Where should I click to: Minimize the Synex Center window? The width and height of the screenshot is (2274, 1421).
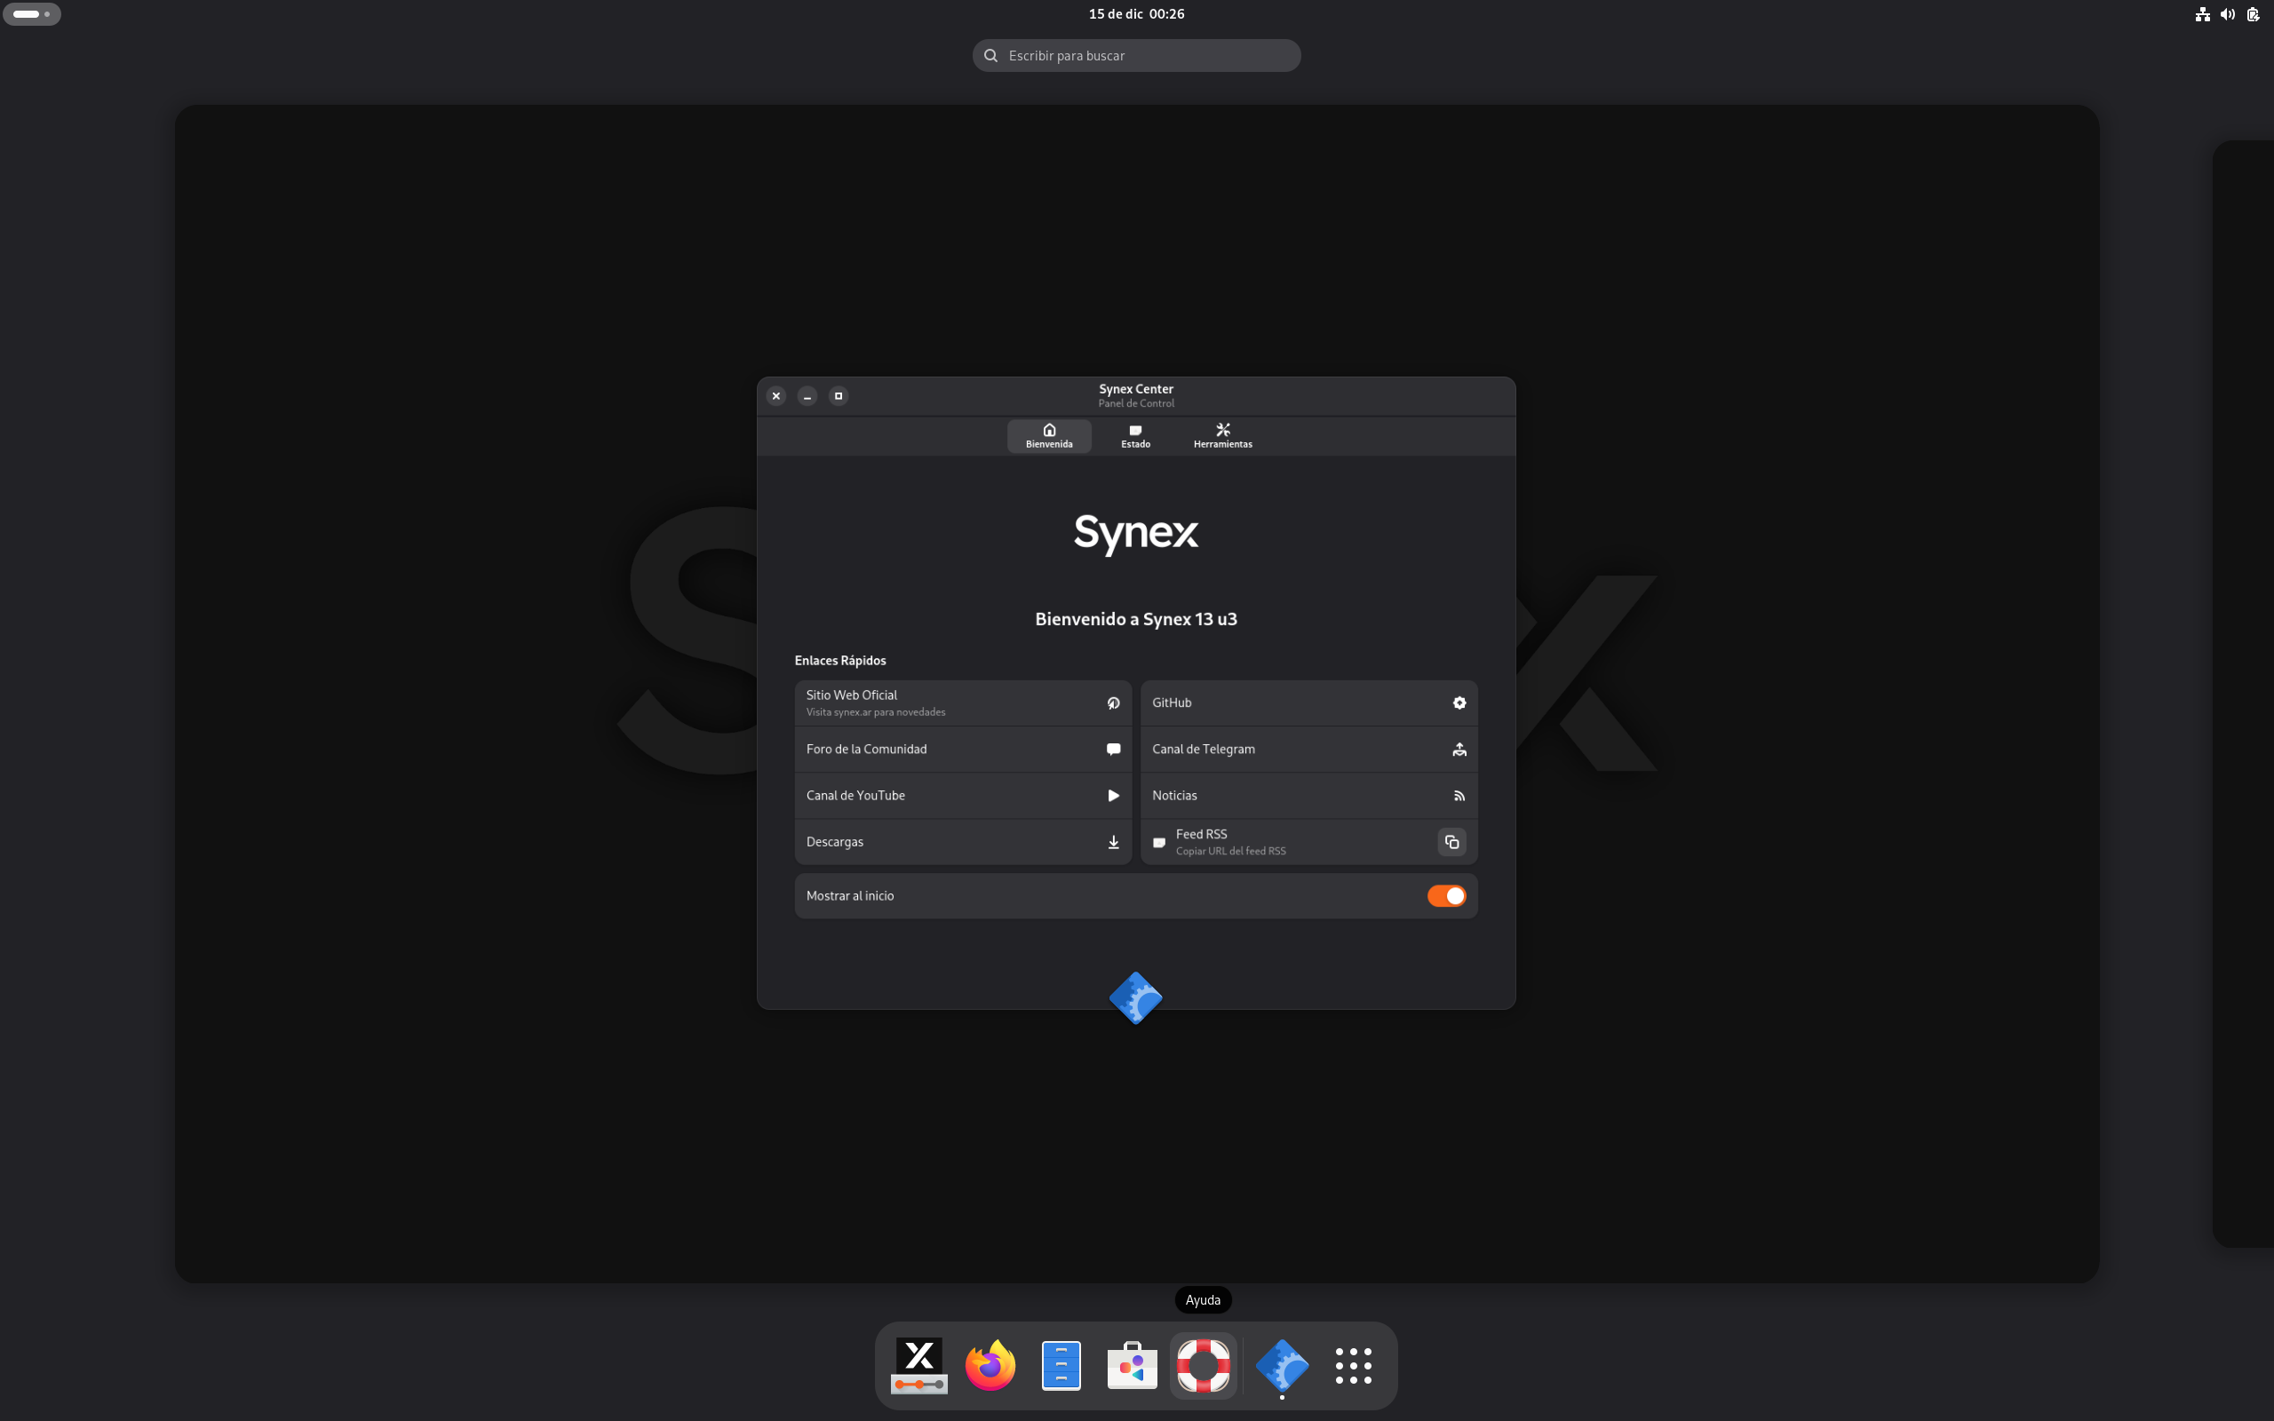(807, 396)
